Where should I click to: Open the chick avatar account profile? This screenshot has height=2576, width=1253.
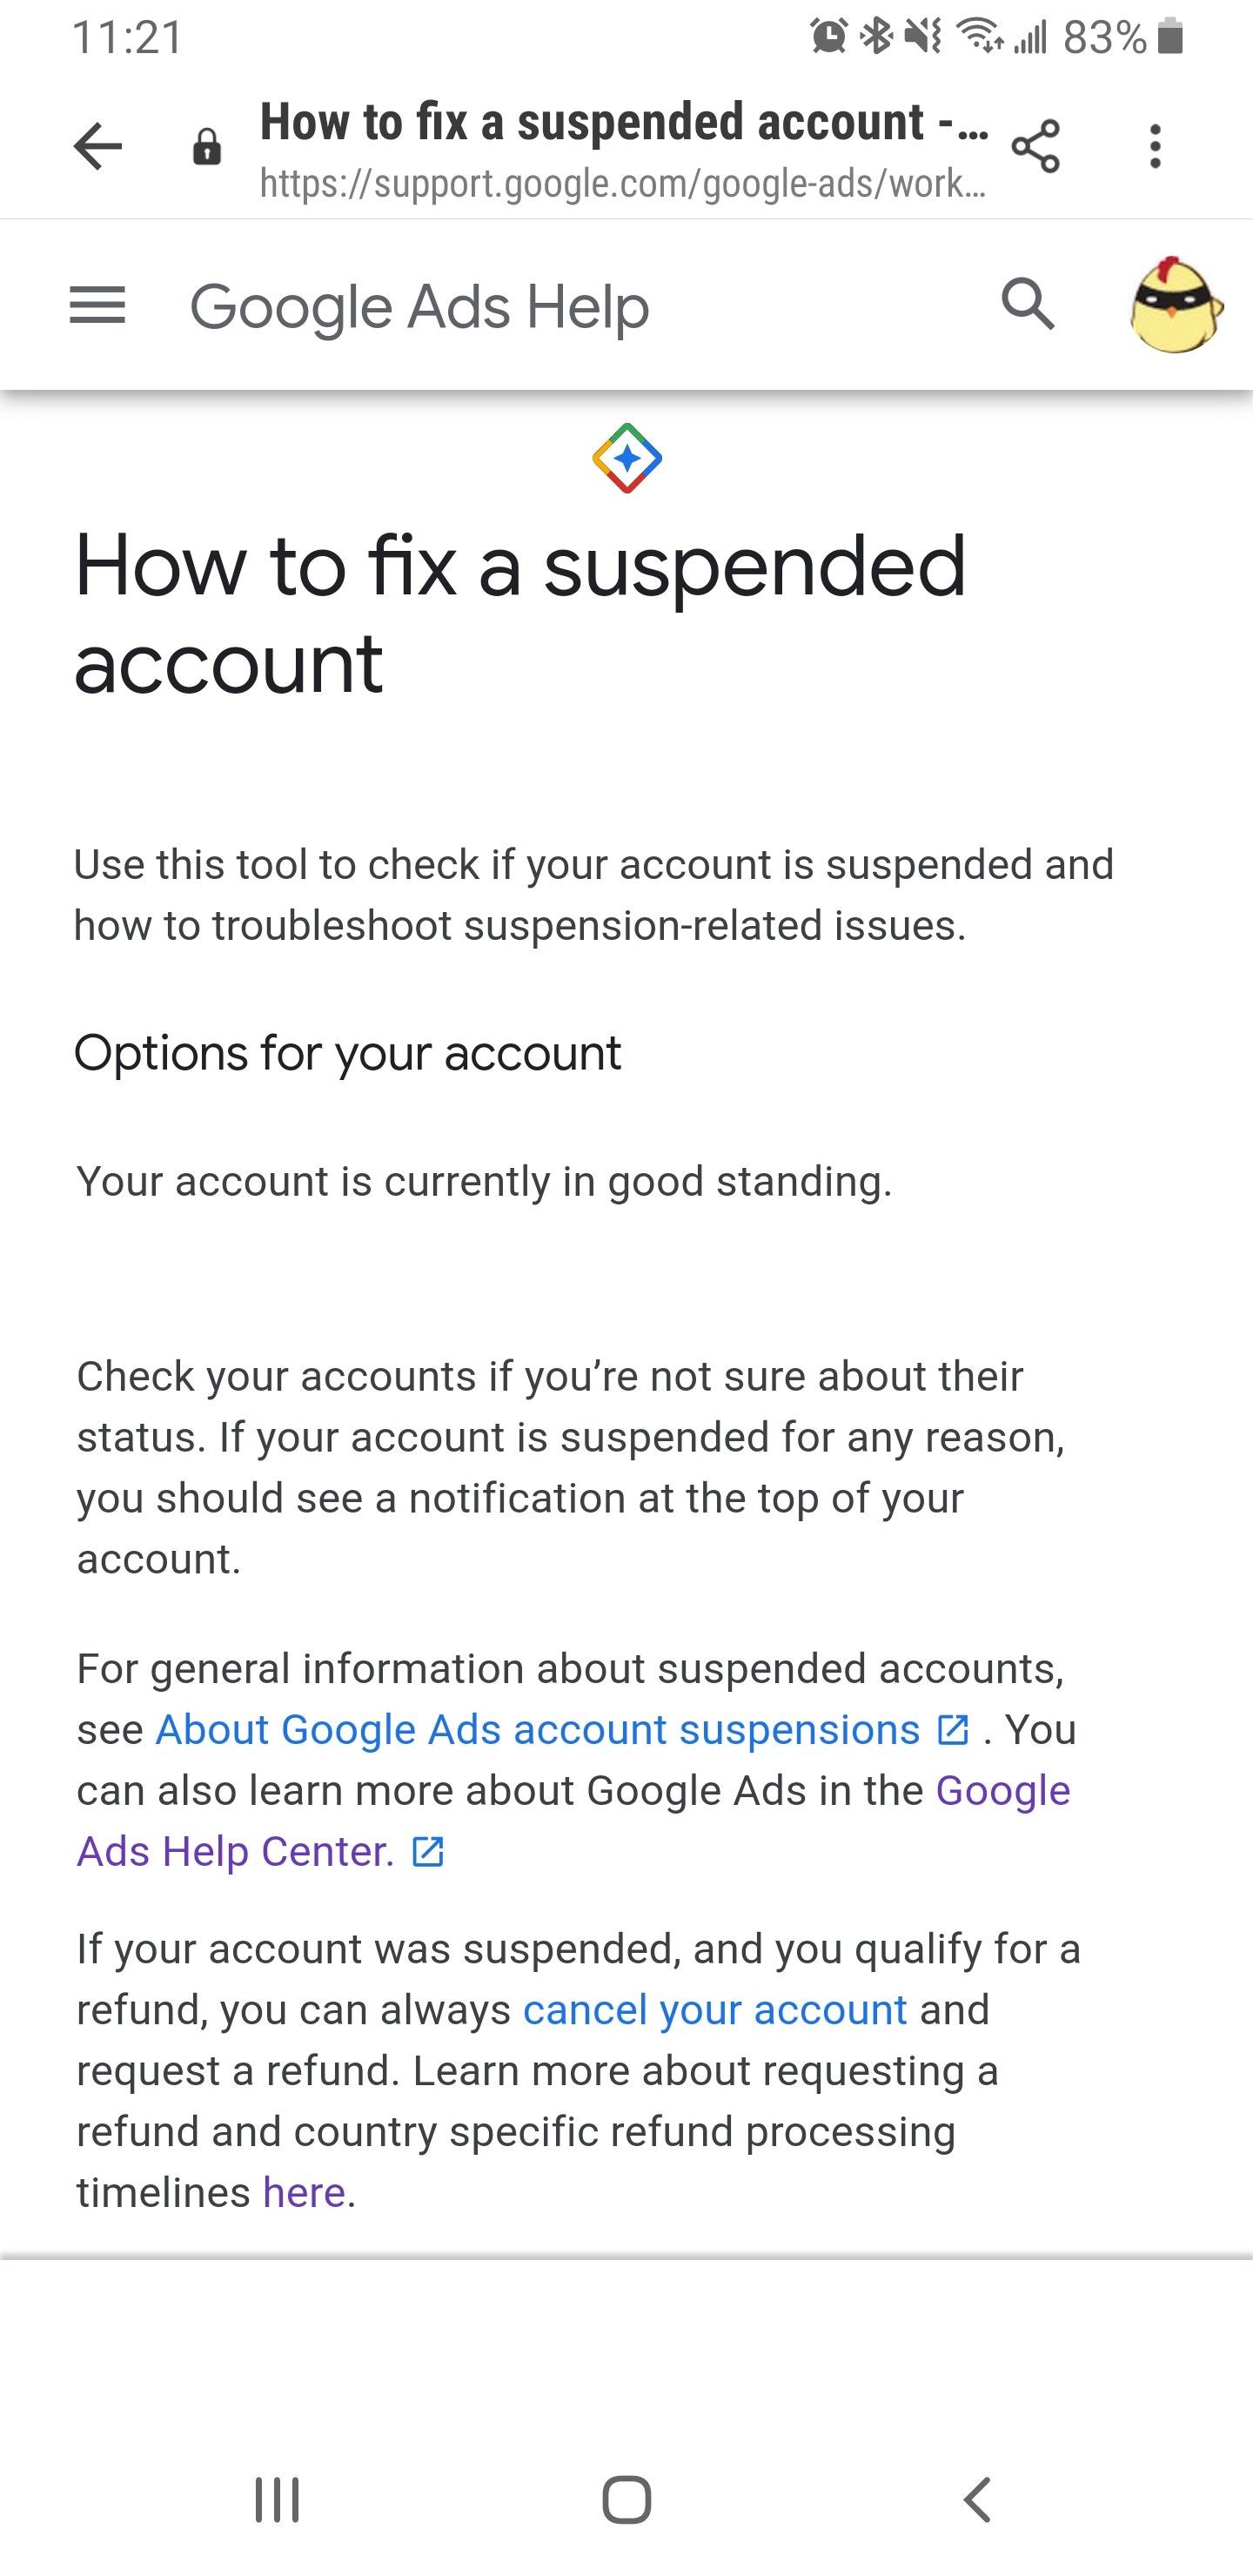pos(1175,305)
